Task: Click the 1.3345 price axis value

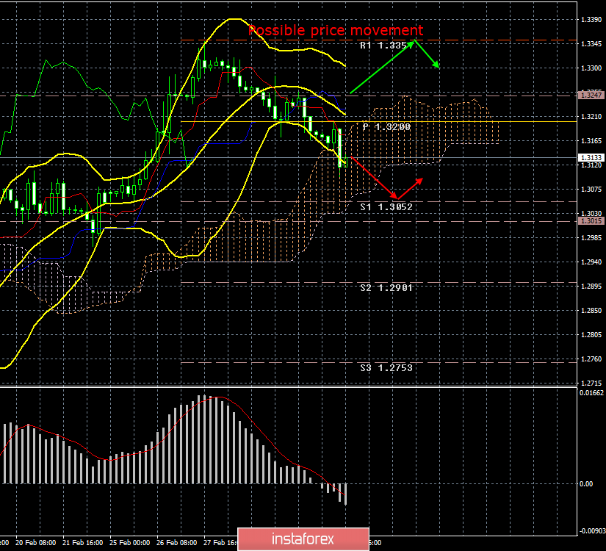Action: coord(591,44)
